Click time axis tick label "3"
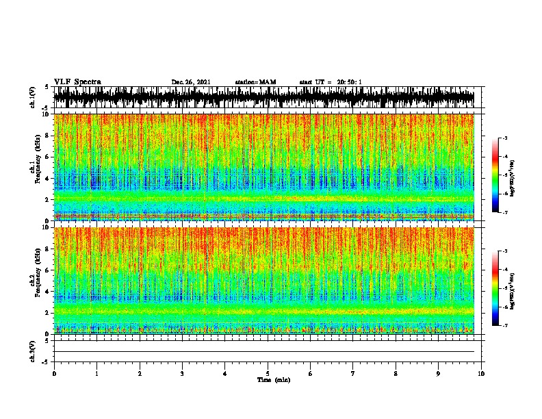The image size is (542, 419). pos(182,374)
